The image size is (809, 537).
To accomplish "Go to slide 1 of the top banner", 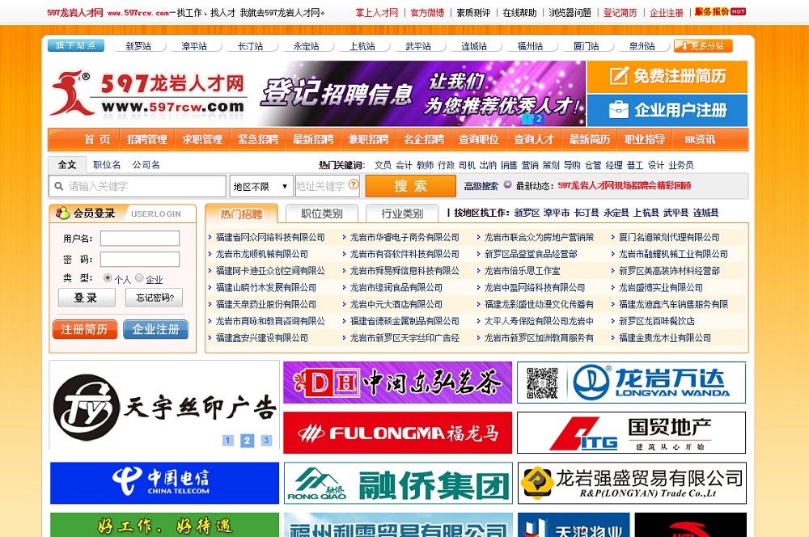I will coord(527,119).
